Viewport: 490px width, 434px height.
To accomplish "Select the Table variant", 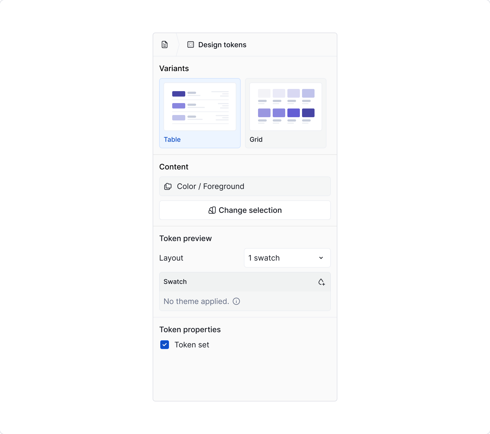I will 200,113.
